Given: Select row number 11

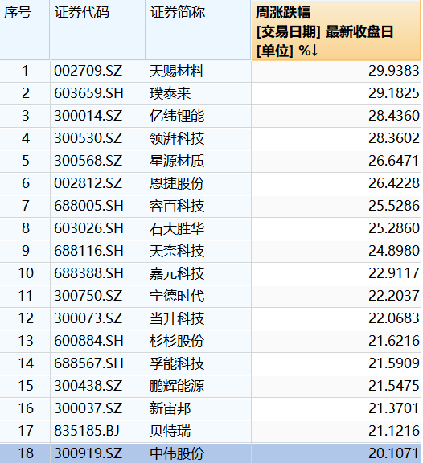Looking at the screenshot, I should point(26,296).
